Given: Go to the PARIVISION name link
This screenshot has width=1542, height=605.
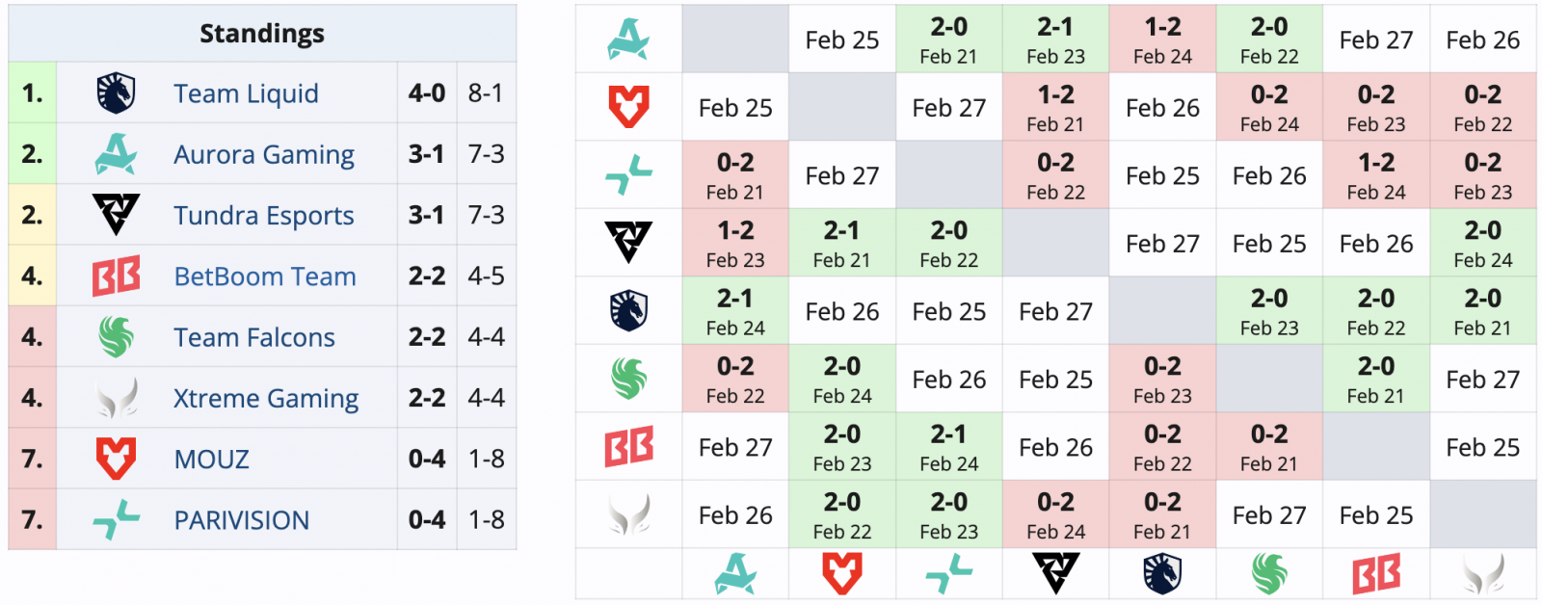Looking at the screenshot, I should (242, 520).
